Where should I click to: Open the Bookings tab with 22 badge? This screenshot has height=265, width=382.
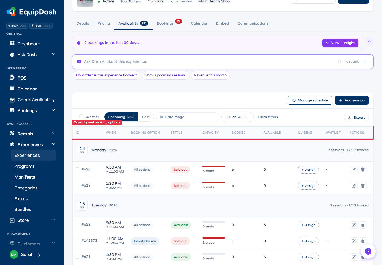click(169, 23)
